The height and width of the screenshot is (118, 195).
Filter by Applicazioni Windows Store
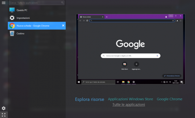(130, 99)
